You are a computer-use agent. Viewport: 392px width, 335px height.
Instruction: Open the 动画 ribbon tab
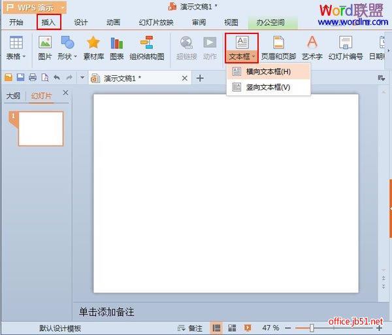[114, 22]
